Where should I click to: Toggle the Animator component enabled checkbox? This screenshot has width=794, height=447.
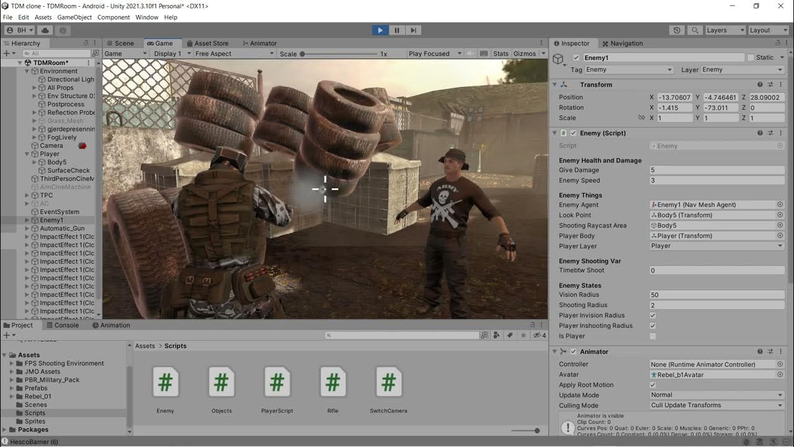point(574,352)
